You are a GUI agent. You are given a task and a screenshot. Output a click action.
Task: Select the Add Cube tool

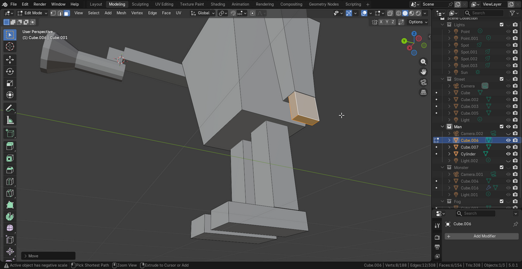pos(10,133)
